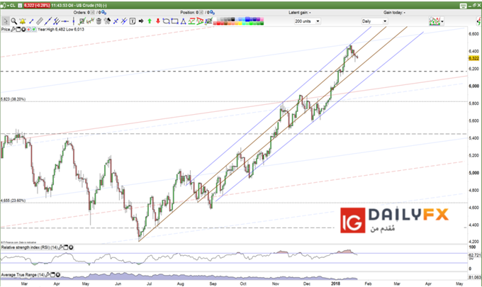The image size is (482, 287).
Task: Click the 4,655 (23.60%) Fibonacci label
Action: point(13,201)
